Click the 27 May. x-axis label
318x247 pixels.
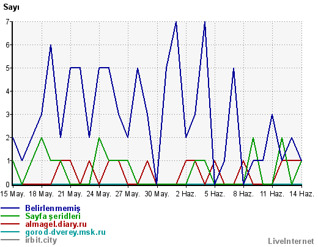(x=128, y=194)
